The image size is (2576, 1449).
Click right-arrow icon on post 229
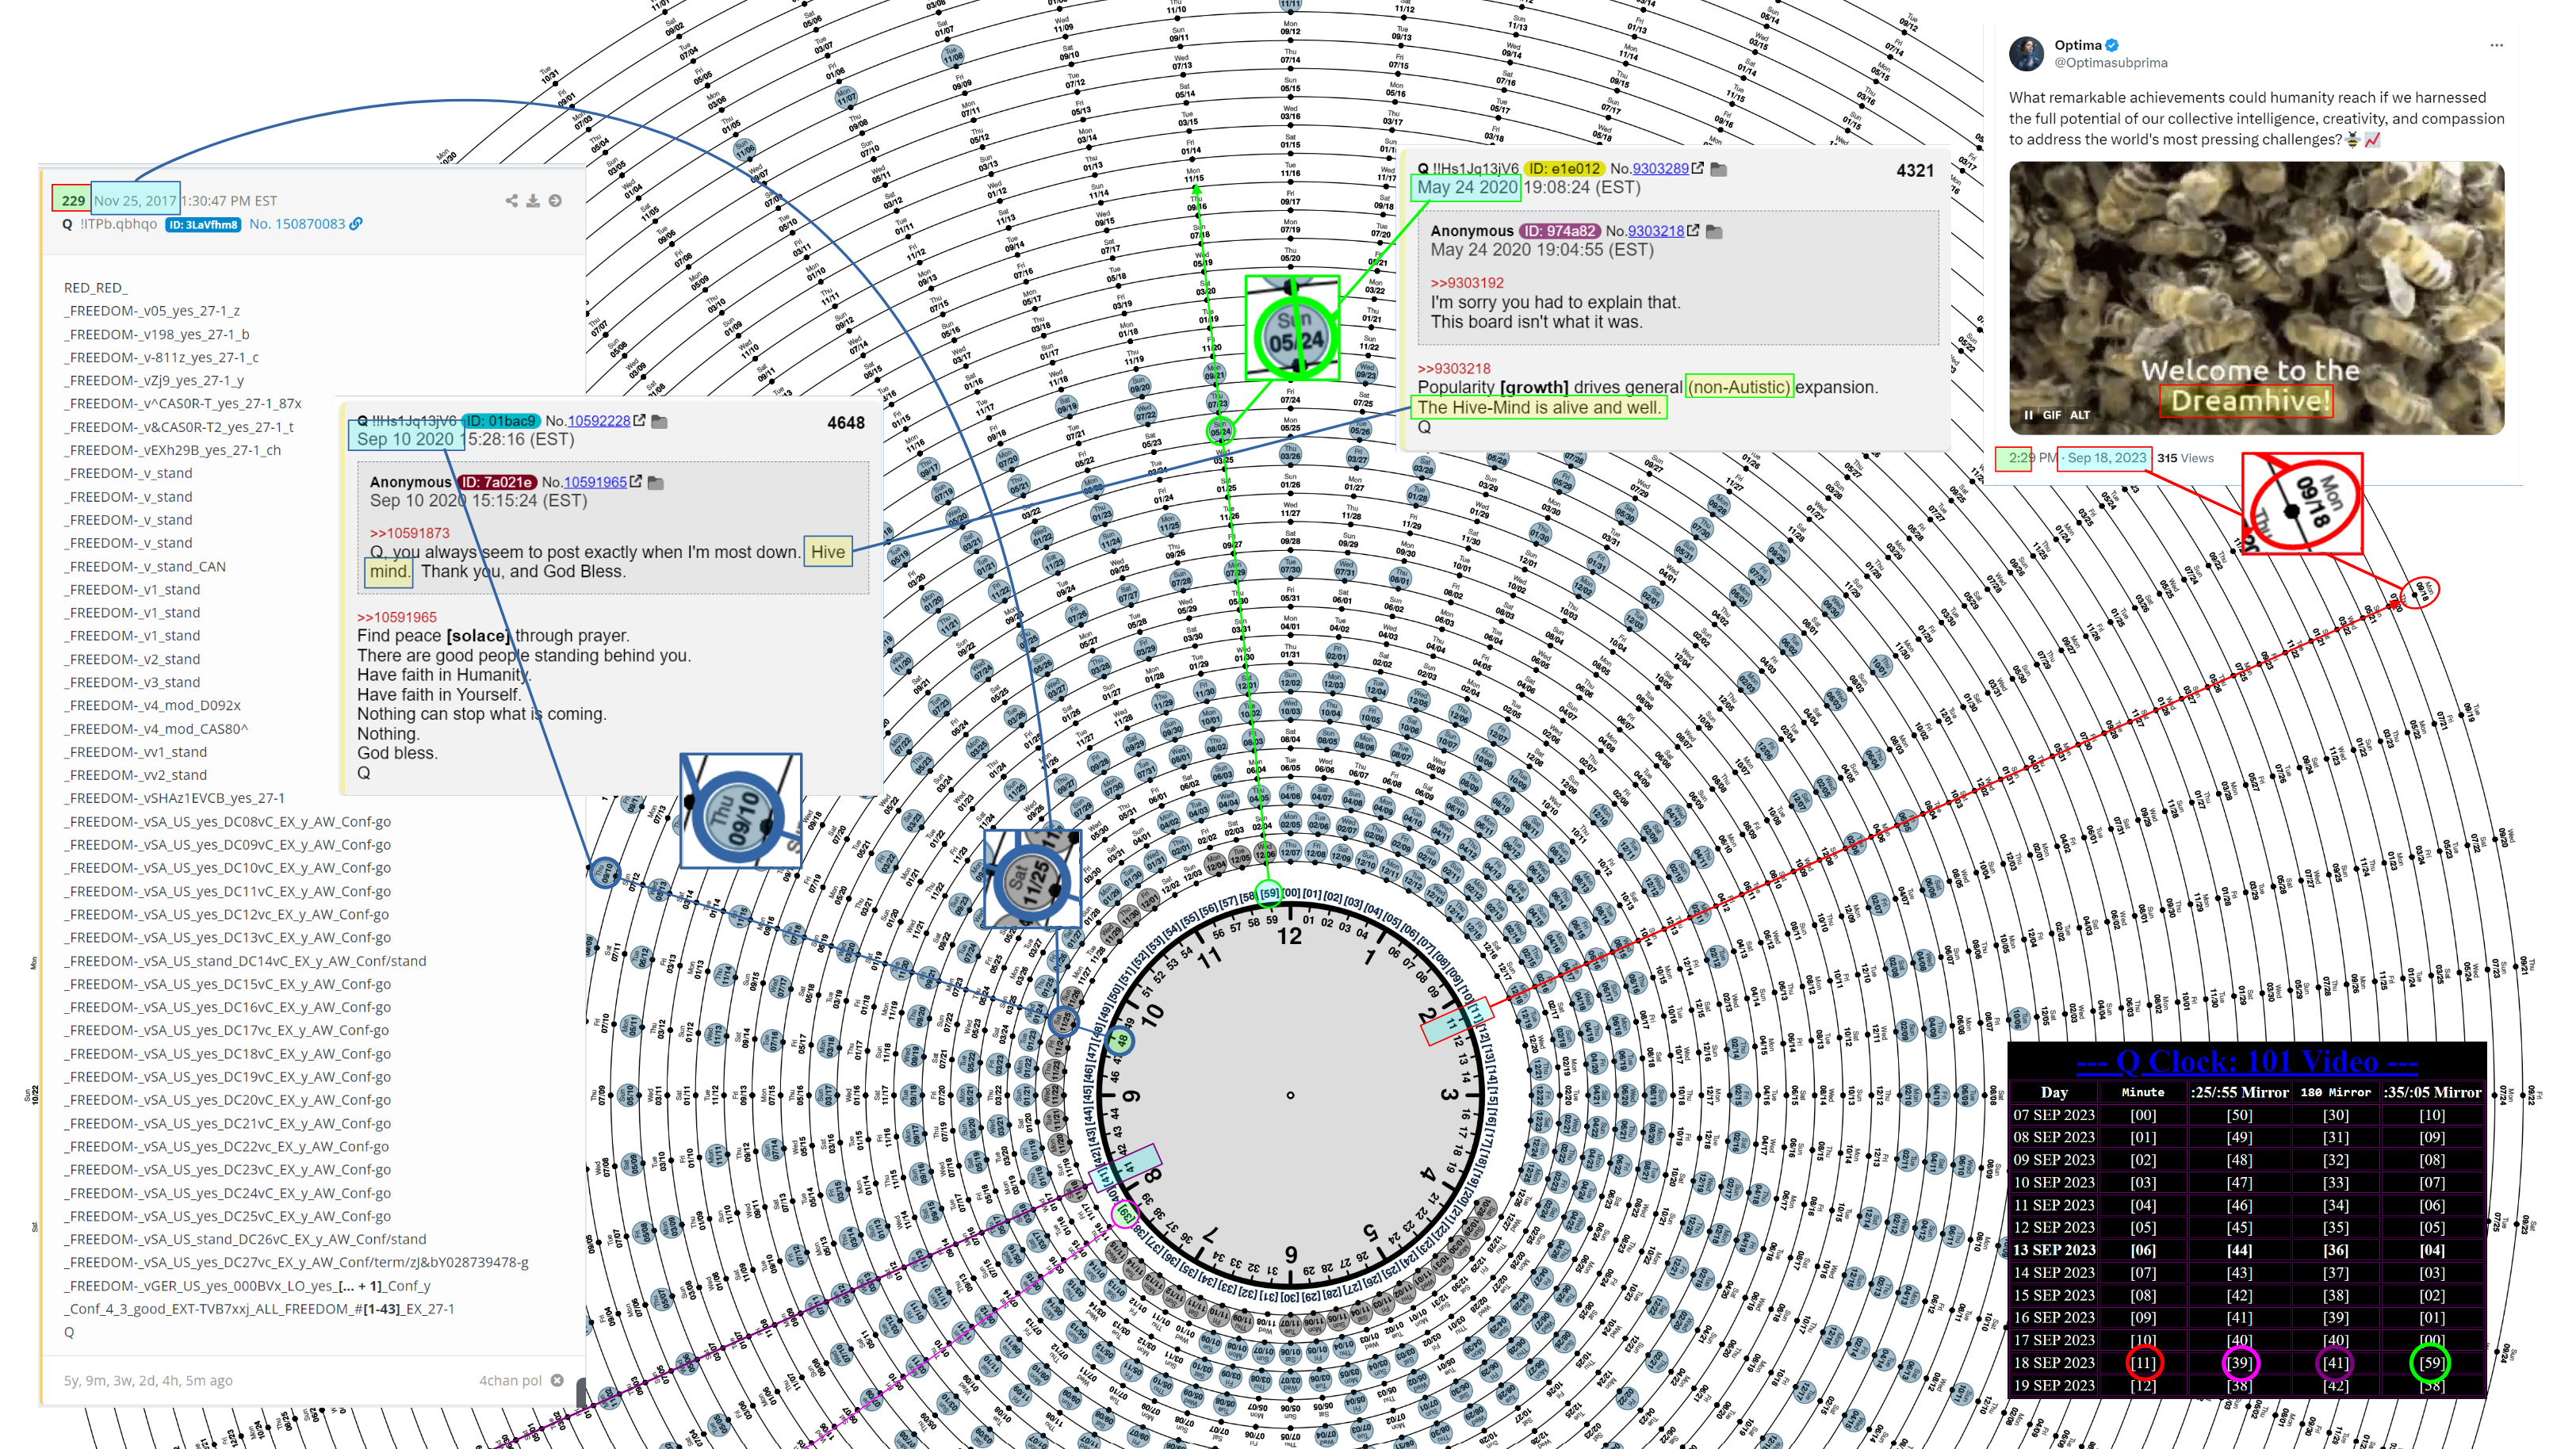555,201
